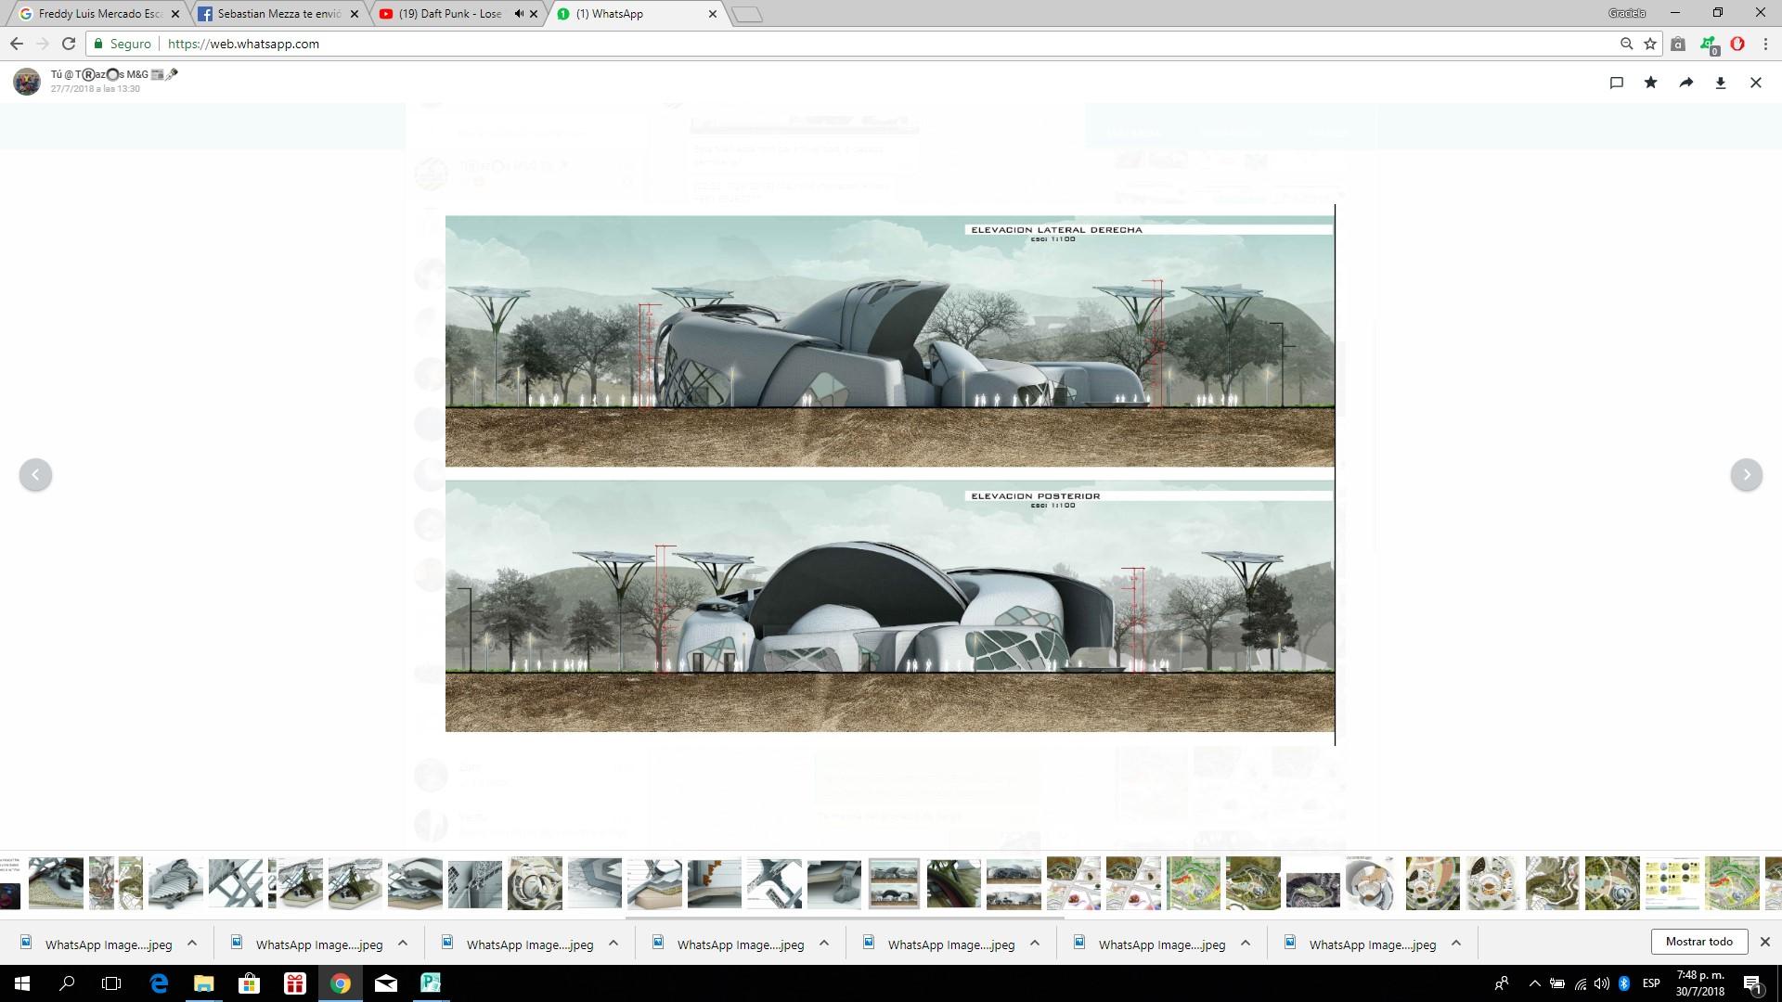Viewport: 1782px width, 1002px height.
Task: Go to the previous image
Action: point(35,474)
